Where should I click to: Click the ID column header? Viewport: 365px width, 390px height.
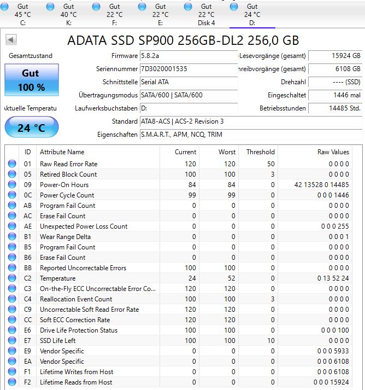tap(27, 152)
